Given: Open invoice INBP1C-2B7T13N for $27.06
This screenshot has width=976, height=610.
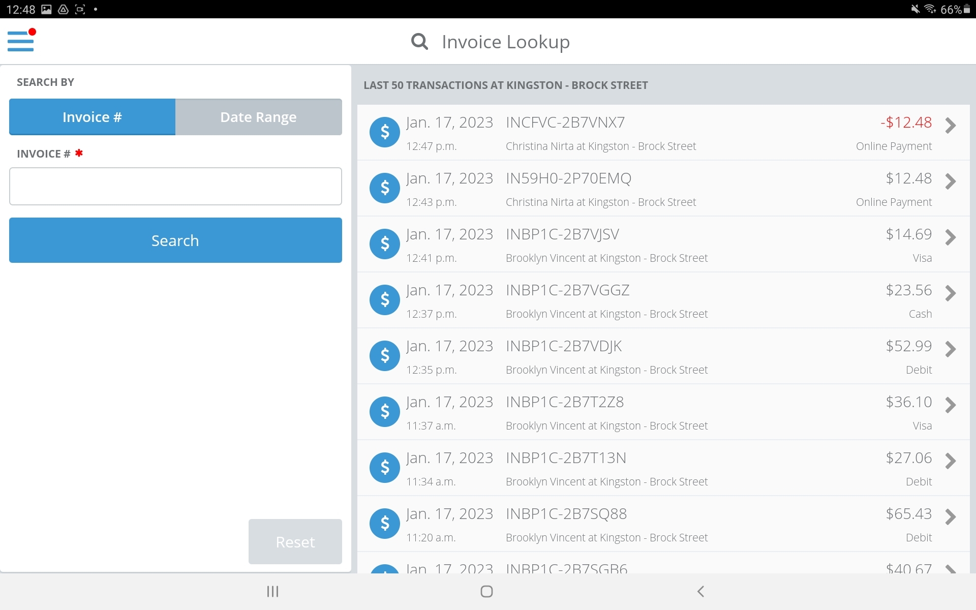Looking at the screenshot, I should [x=566, y=458].
